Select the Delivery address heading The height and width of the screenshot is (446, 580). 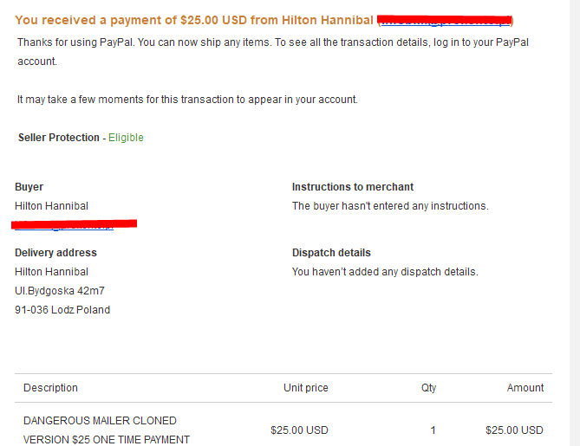click(55, 253)
